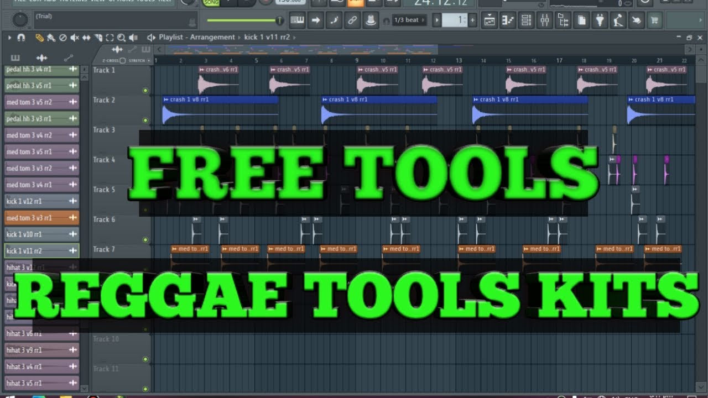708x398 pixels.
Task: Click Track 1 header label
Action: (104, 70)
